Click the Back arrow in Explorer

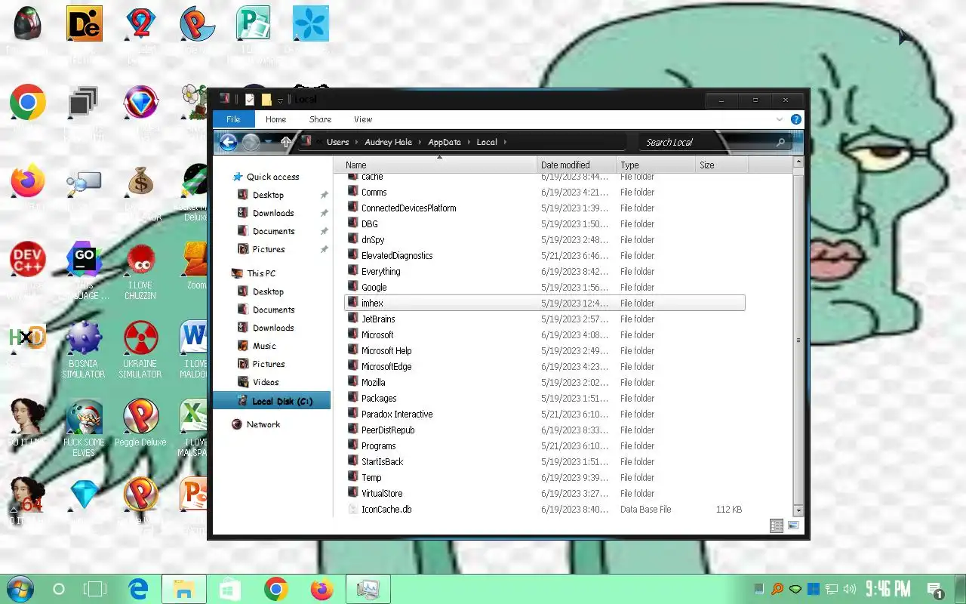[229, 142]
